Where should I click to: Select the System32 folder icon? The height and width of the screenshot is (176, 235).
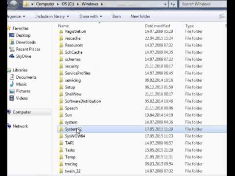click(x=61, y=129)
